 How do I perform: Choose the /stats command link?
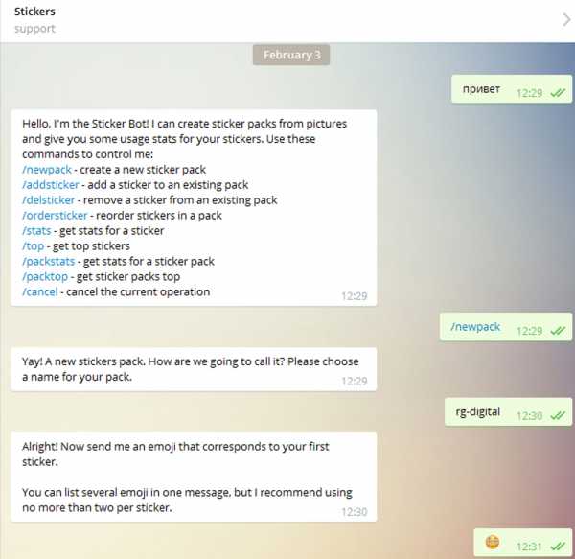(36, 231)
